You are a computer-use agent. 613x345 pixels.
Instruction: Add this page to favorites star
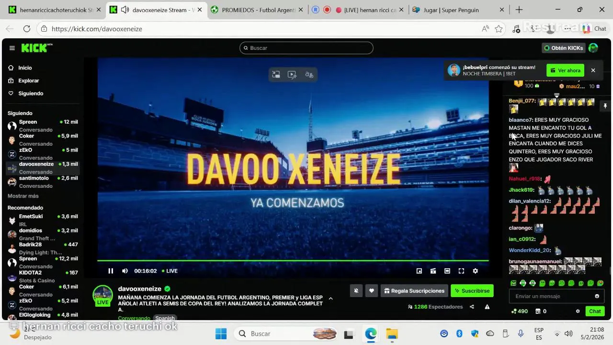click(499, 29)
